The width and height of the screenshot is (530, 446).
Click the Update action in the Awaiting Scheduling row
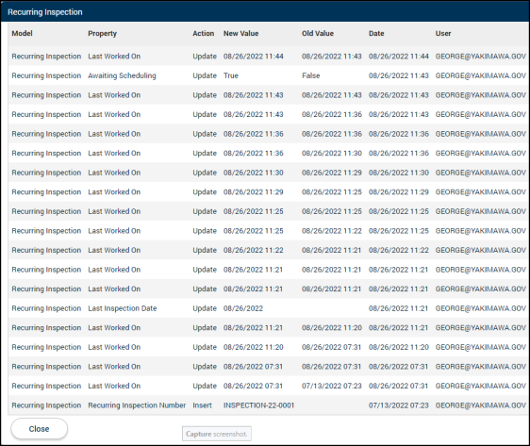[x=205, y=75]
